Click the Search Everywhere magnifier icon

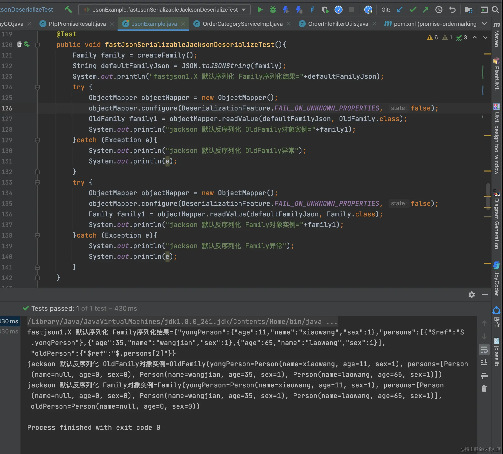[x=495, y=10]
